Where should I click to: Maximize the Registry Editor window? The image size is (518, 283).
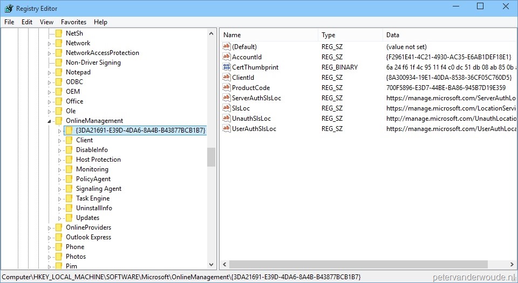click(x=480, y=6)
